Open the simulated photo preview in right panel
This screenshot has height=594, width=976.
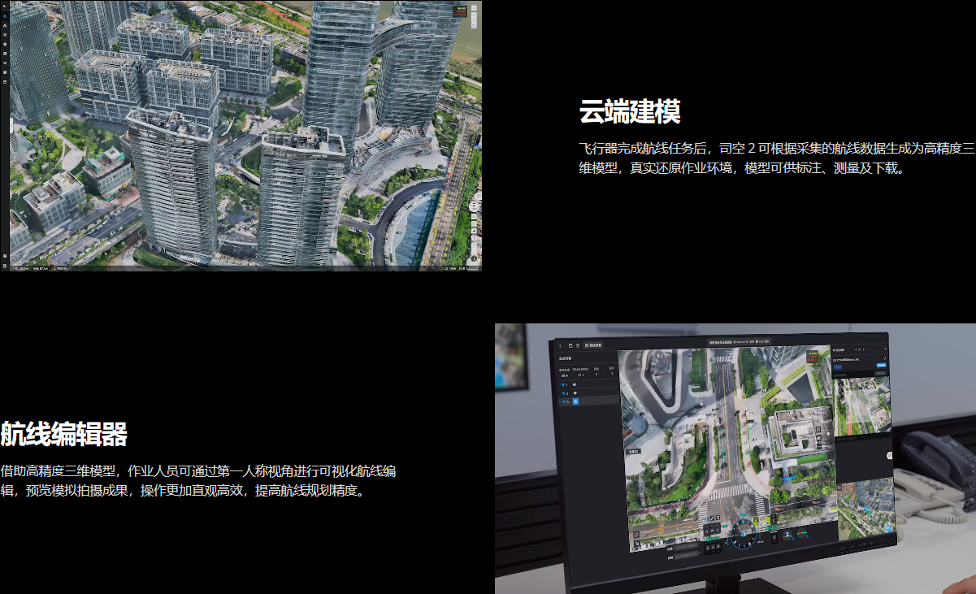pyautogui.click(x=863, y=406)
